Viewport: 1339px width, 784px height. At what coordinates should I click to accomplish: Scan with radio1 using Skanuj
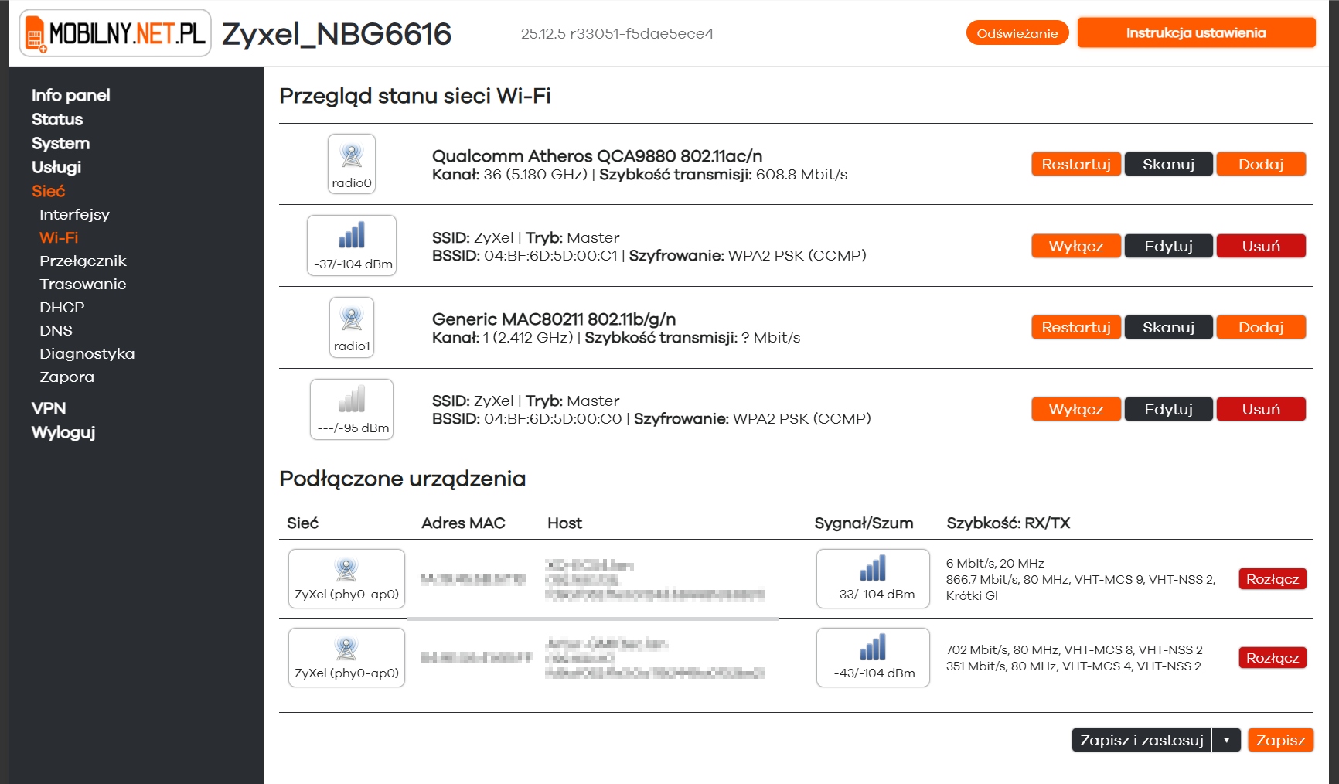pos(1168,327)
